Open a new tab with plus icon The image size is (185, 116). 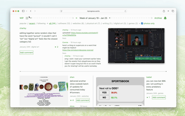coord(168,11)
